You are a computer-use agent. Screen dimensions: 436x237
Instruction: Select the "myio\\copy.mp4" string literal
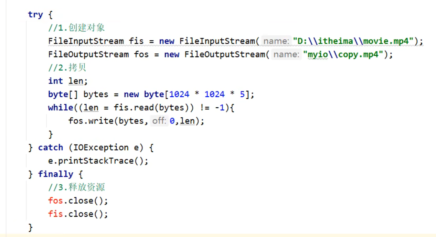pos(343,54)
